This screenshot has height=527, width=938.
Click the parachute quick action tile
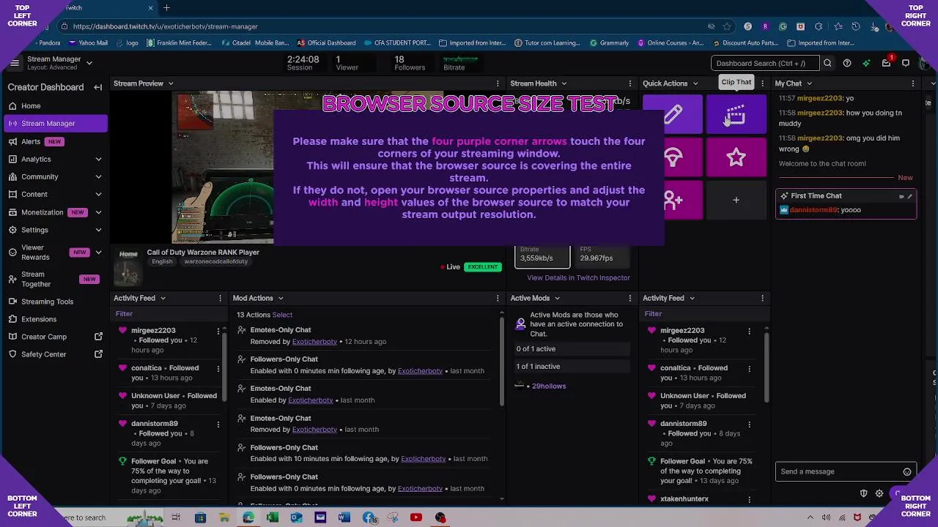(x=673, y=157)
